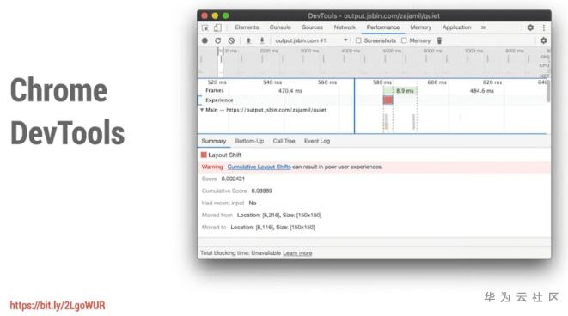Click the Moved to location text

coord(272,228)
